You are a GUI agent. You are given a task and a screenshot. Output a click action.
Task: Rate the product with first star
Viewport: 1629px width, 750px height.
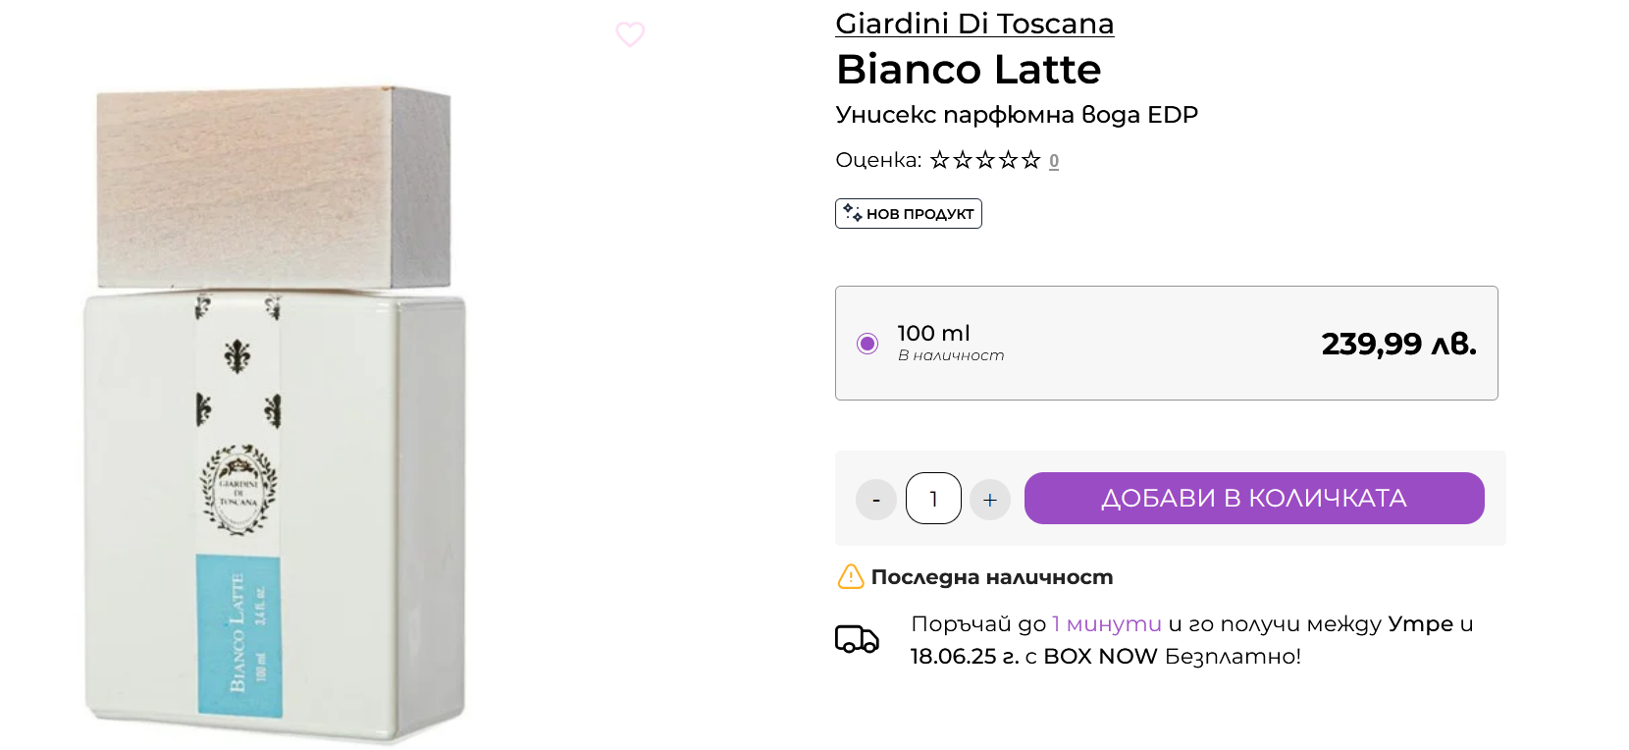[x=940, y=160]
